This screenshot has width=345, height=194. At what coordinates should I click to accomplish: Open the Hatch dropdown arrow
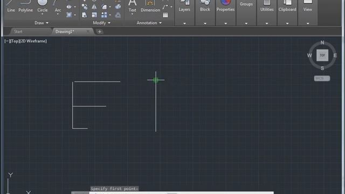click(75, 15)
